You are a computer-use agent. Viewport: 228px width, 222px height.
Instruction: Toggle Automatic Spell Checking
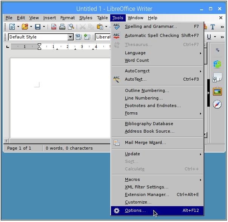coord(157,35)
